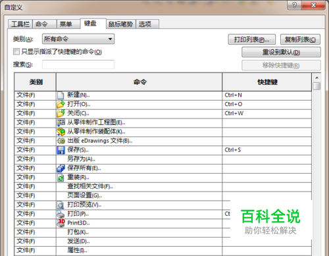Click the 打印列表(P) button
Screen dimensions: 329x256
click(252, 39)
